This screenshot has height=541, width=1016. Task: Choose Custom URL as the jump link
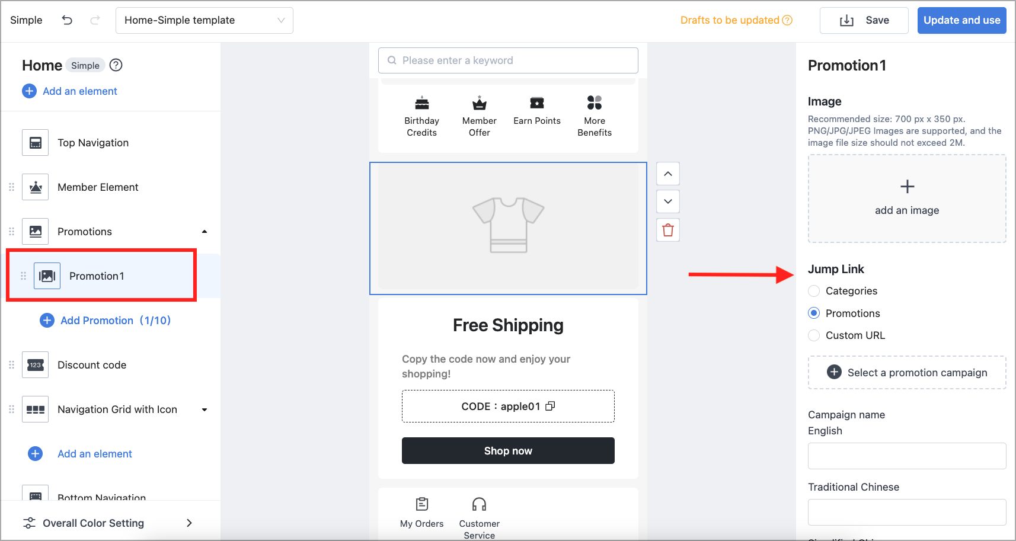coord(814,335)
